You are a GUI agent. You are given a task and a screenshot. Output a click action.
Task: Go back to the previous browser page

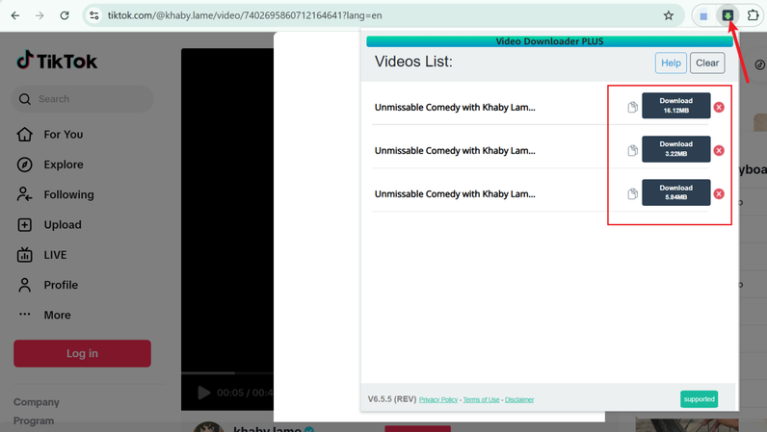click(15, 15)
